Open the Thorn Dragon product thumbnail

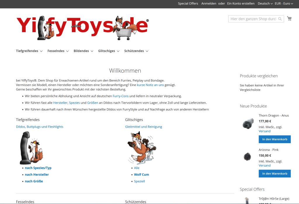[248, 124]
